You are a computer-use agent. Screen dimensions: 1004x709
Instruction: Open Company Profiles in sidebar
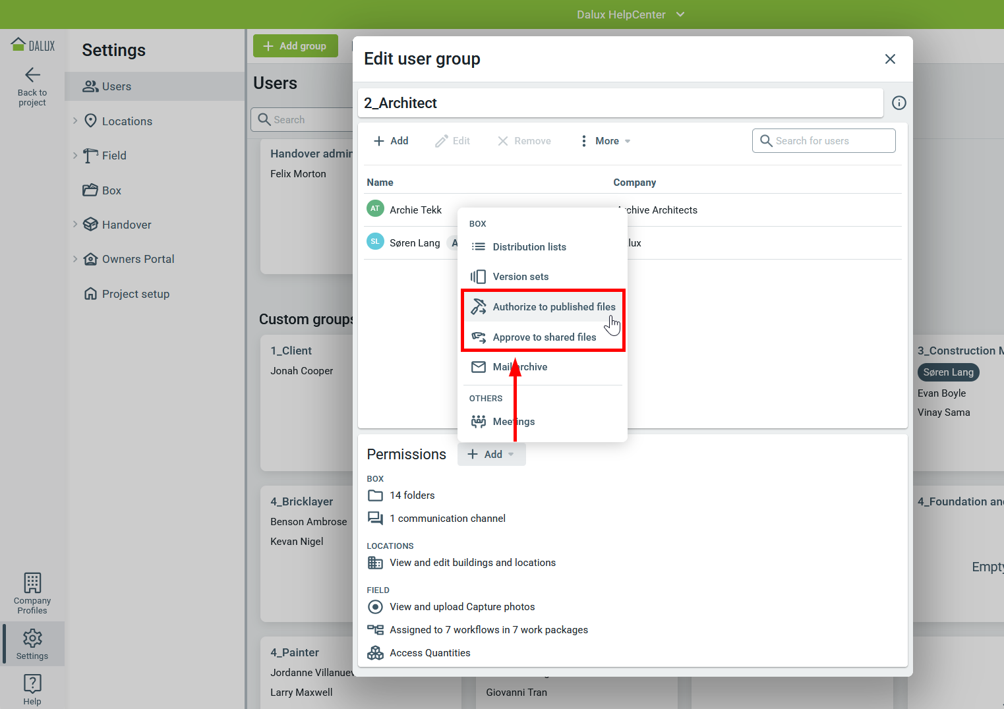coord(32,593)
